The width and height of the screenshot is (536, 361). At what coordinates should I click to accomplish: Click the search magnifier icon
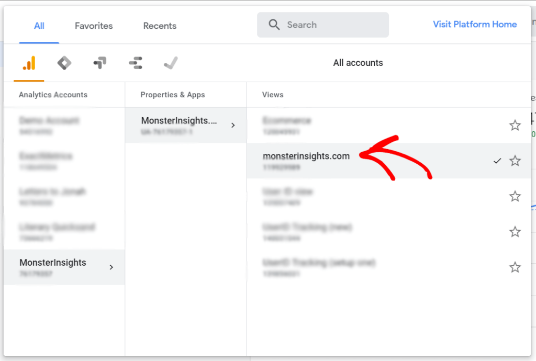[274, 25]
